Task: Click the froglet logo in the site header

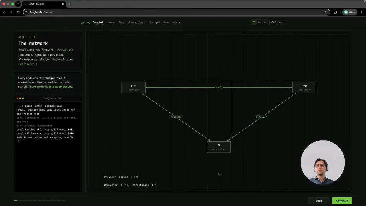Action: (x=92, y=22)
